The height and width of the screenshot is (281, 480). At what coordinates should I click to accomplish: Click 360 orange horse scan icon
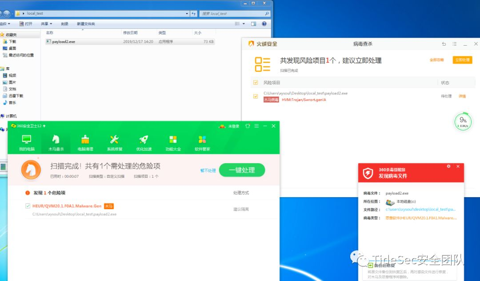pos(31,170)
